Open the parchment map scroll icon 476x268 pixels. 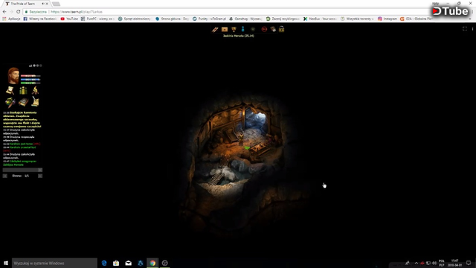10,90
